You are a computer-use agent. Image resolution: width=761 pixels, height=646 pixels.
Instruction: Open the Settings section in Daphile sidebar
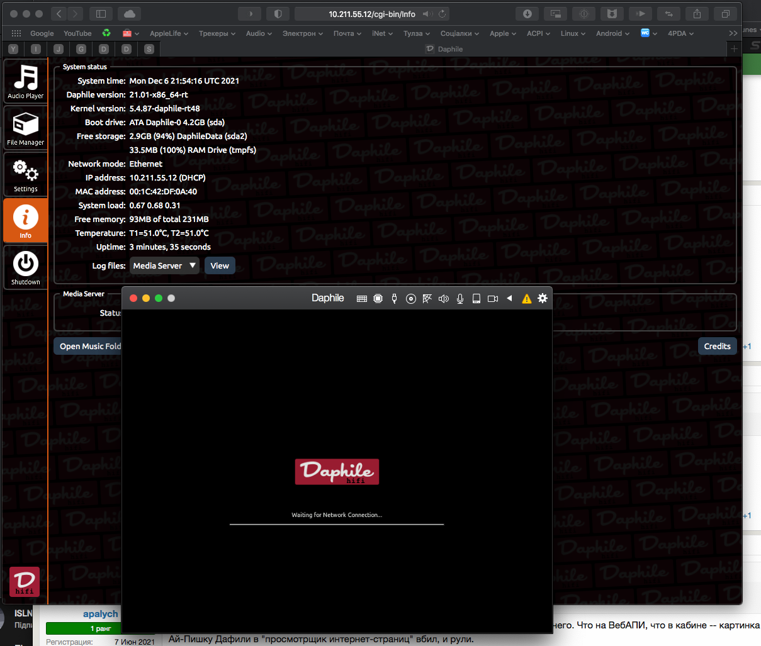click(x=25, y=174)
